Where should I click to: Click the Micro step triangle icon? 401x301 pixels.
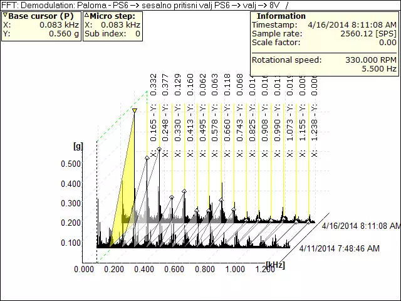[86, 15]
